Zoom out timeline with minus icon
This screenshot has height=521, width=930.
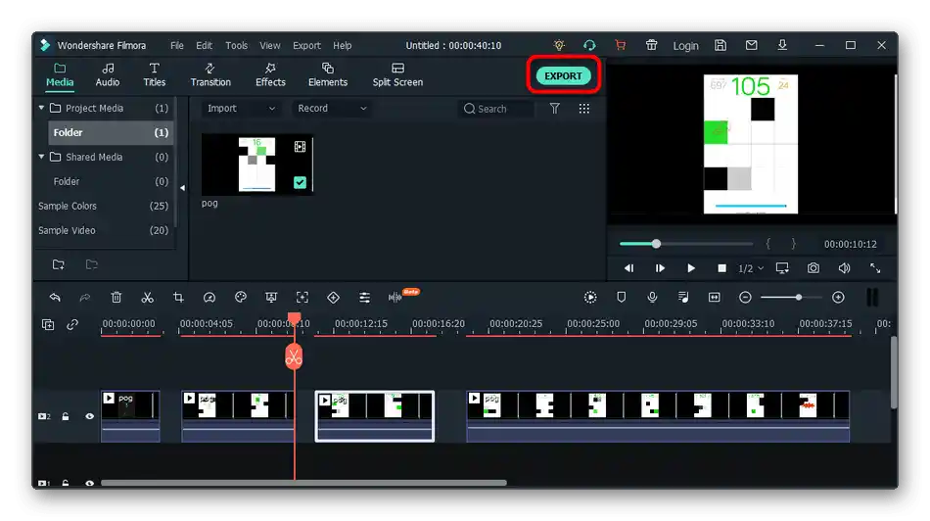tap(746, 298)
